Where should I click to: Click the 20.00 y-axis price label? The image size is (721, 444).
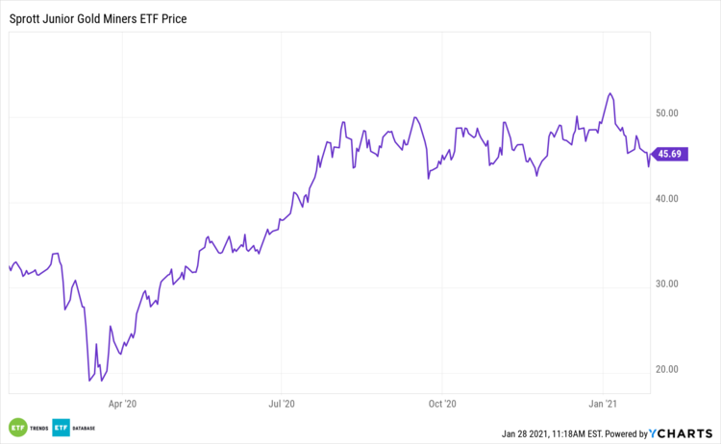click(666, 369)
